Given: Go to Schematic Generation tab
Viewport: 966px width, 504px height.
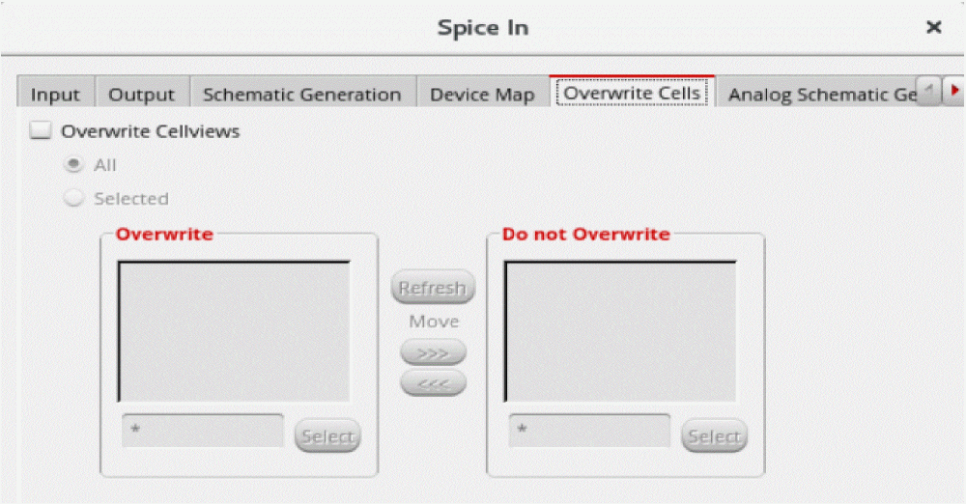Looking at the screenshot, I should (301, 95).
